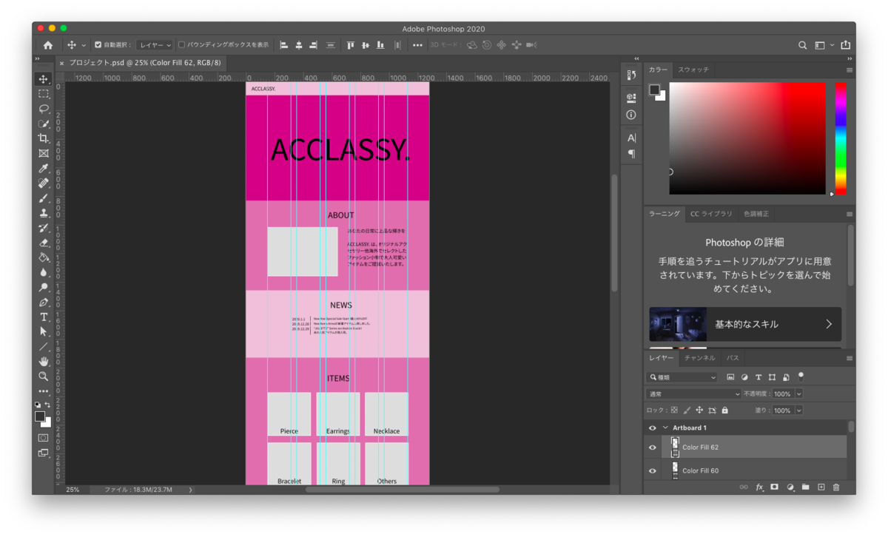Click the Home icon in options bar
Image resolution: width=888 pixels, height=537 pixels.
click(48, 45)
